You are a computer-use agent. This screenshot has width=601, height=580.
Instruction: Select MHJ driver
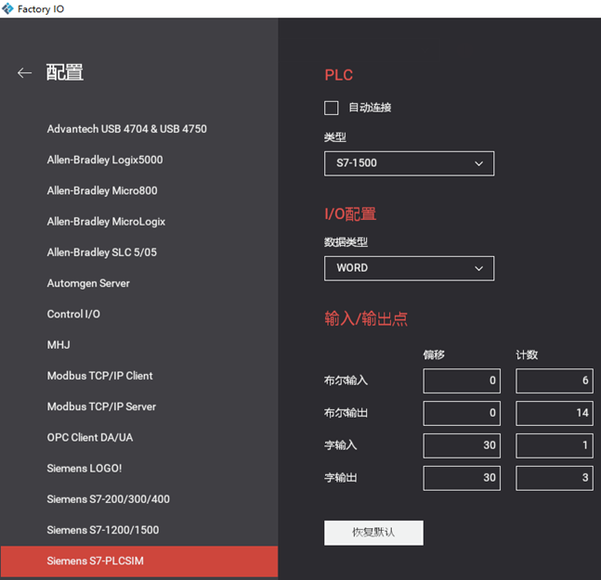[x=59, y=345]
